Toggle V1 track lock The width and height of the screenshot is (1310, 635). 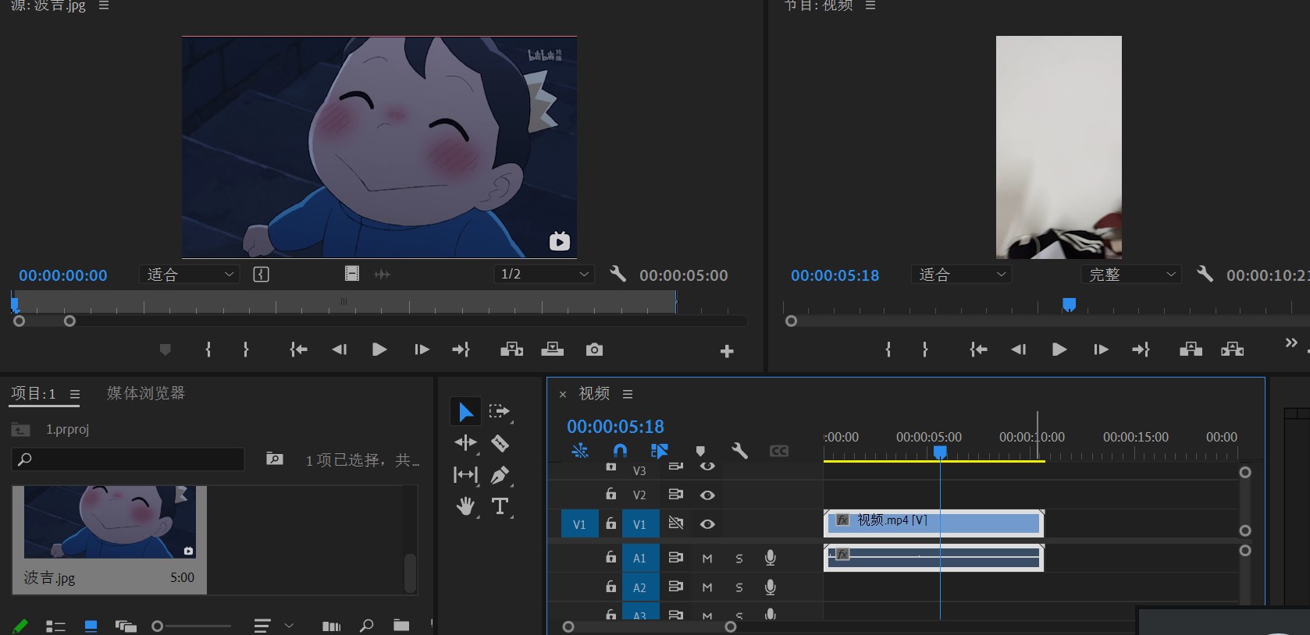point(611,523)
